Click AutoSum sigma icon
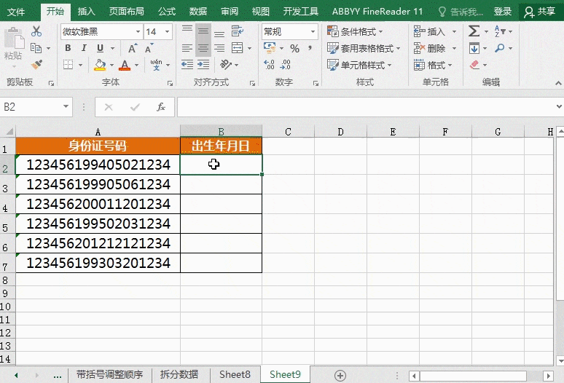 (x=474, y=31)
